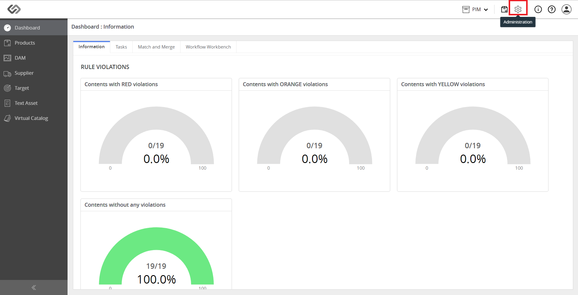The height and width of the screenshot is (295, 578).
Task: Click the PIM archive box icon
Action: 466,9
